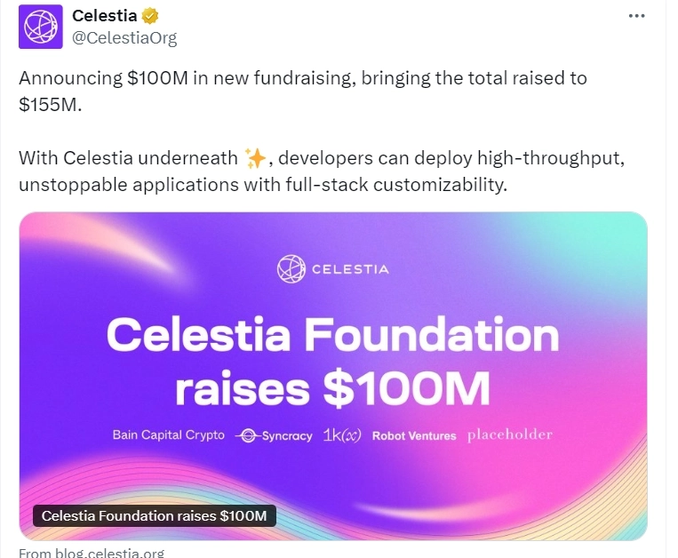Click the Celestia profile avatar
The image size is (678, 558).
[41, 26]
